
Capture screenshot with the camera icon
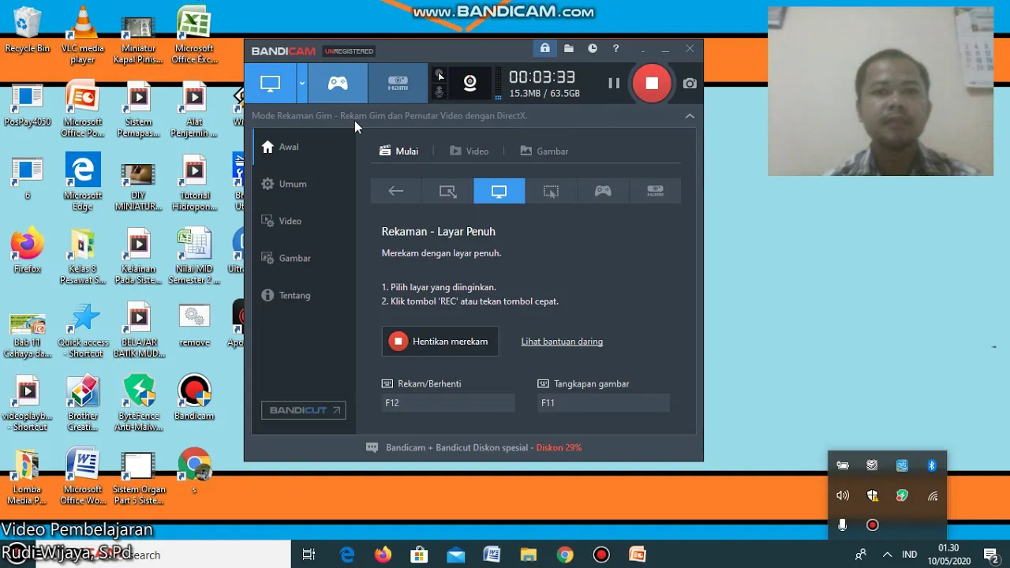click(690, 83)
